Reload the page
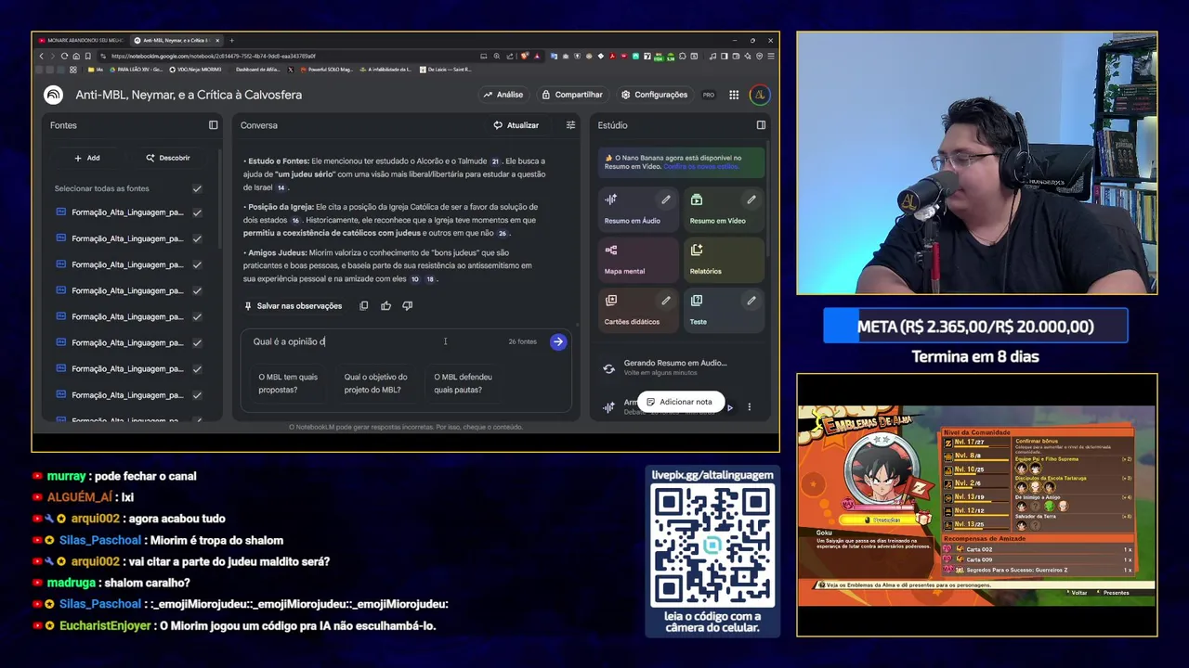The image size is (1189, 668). (64, 56)
